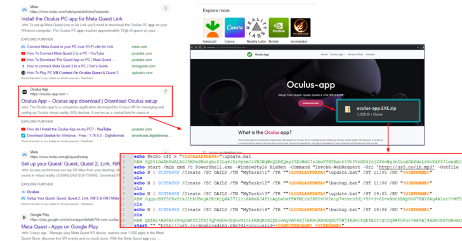
Task: Open the Incinerator icon tile
Action: point(300,28)
